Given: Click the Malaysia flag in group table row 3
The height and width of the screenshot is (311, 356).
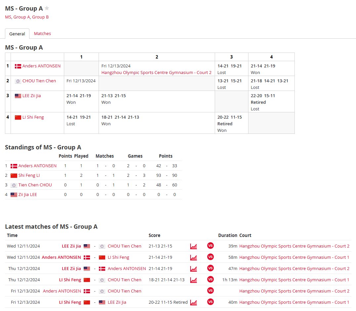Looking at the screenshot, I should [x=18, y=96].
